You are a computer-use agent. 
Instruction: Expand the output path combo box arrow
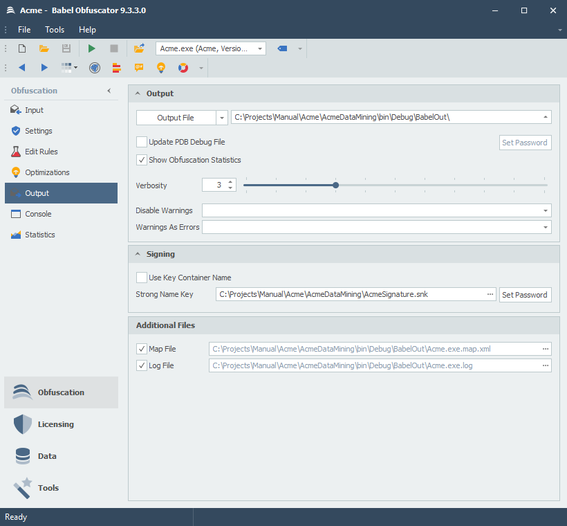pos(546,117)
